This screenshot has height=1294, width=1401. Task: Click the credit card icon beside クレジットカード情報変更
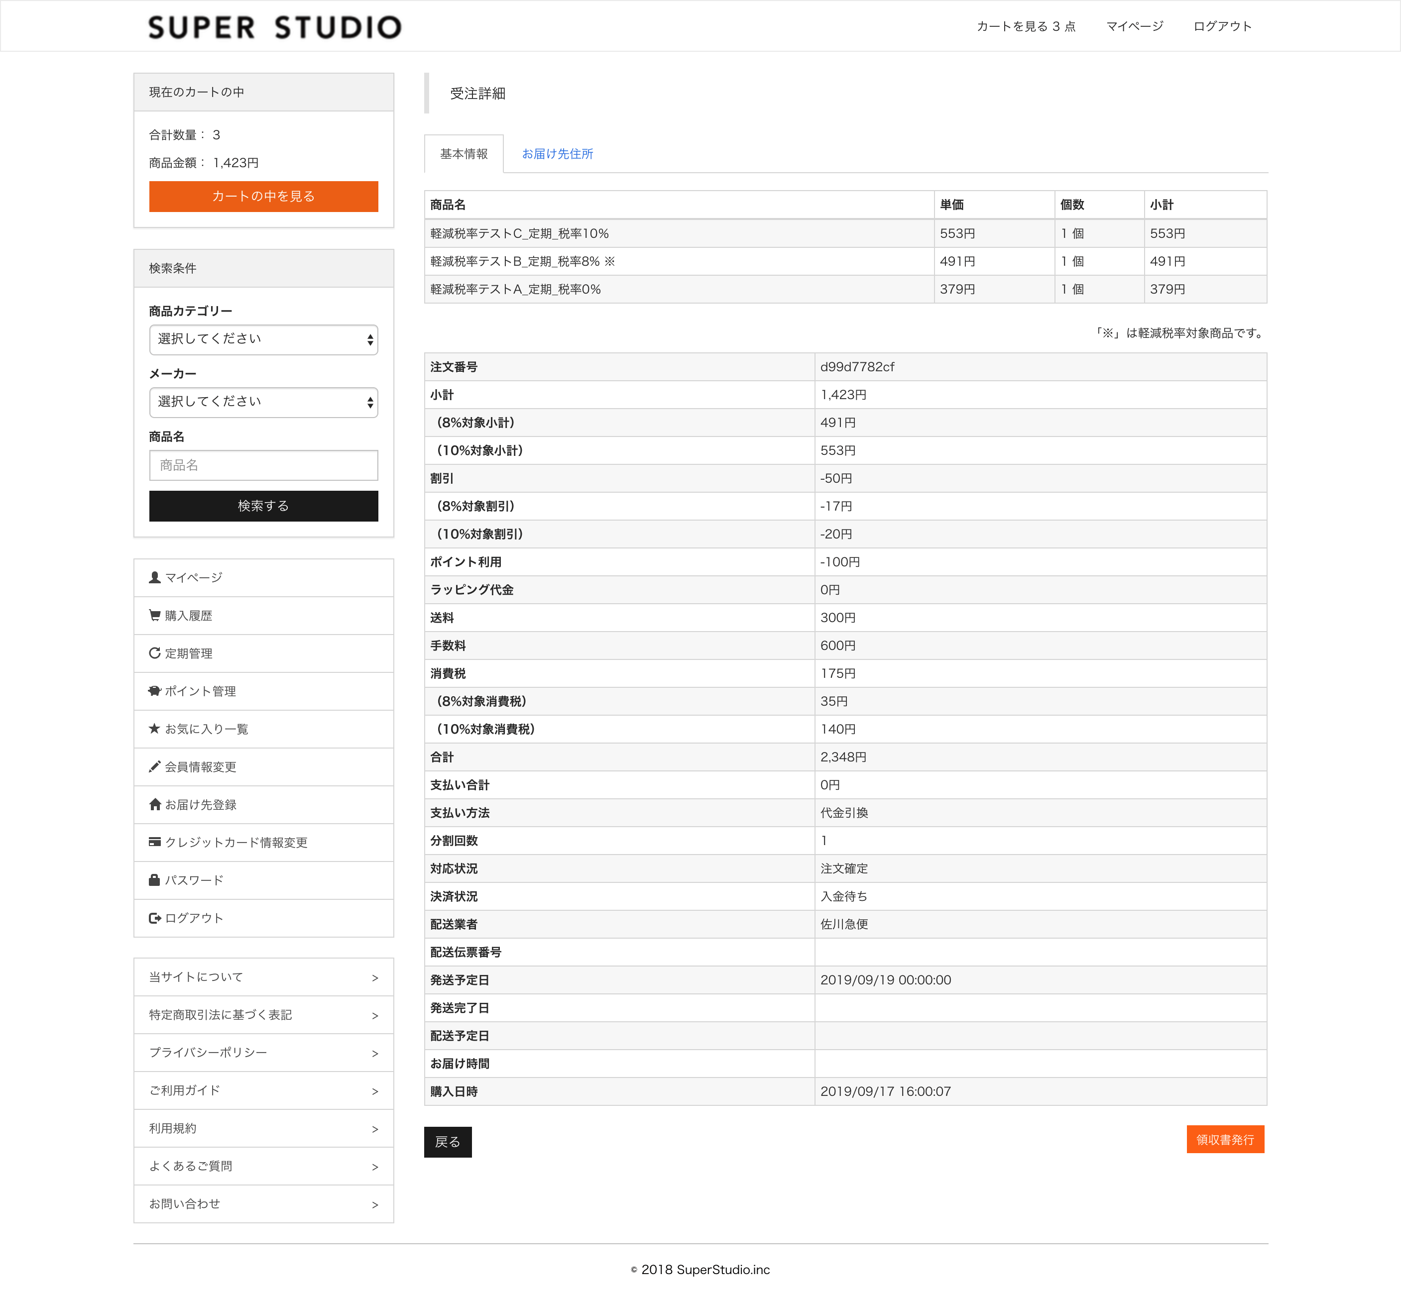[155, 843]
